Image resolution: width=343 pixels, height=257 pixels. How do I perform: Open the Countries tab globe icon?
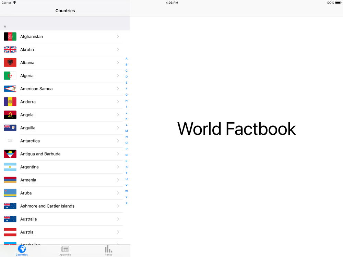click(x=22, y=249)
